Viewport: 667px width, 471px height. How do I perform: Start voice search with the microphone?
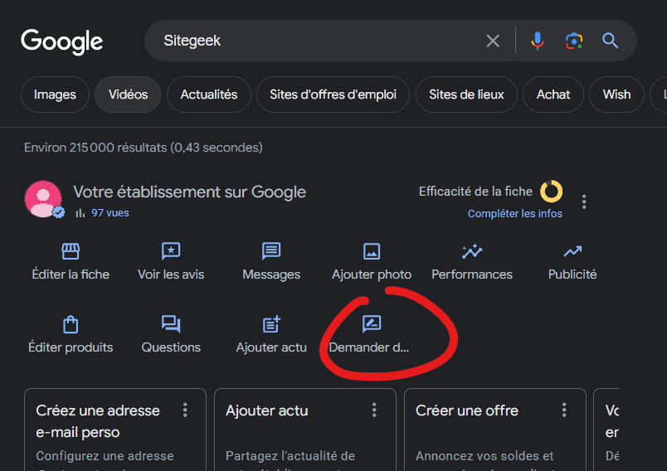pos(538,41)
